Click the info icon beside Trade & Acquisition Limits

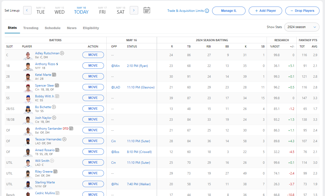pyautogui.click(x=207, y=11)
